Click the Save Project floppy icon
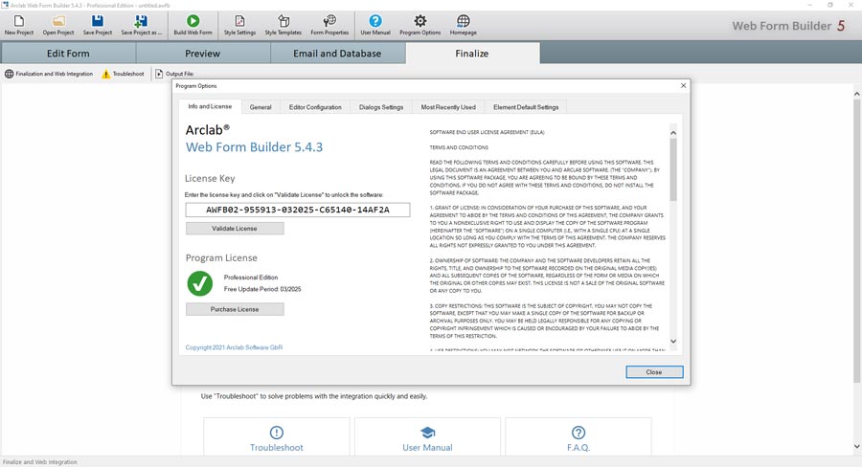862x467 pixels. (98, 21)
